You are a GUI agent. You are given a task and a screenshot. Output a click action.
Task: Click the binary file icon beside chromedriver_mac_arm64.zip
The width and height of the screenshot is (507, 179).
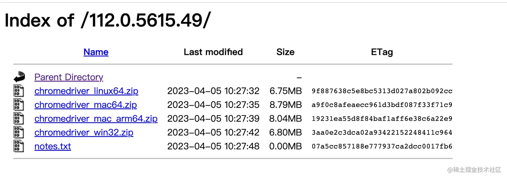tap(18, 118)
